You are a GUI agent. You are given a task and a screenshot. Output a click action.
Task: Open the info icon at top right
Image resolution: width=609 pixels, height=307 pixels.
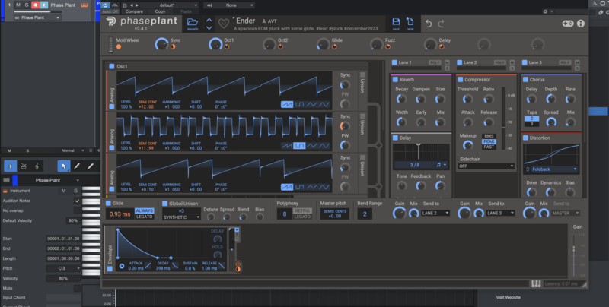click(x=581, y=24)
